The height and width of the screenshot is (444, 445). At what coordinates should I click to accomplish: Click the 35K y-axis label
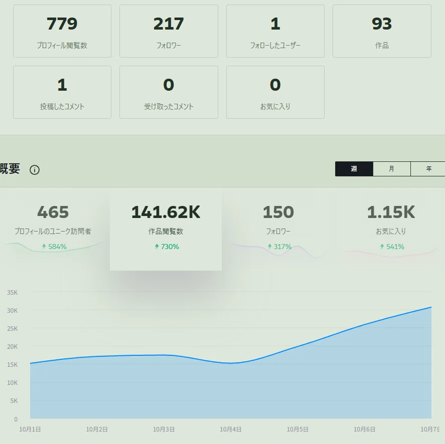coord(12,292)
